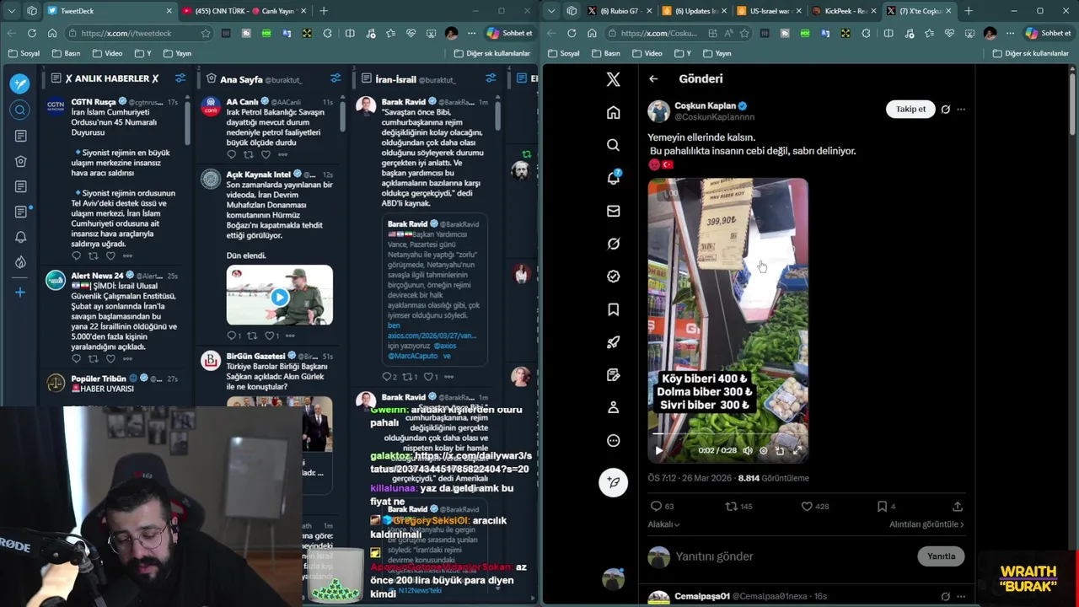This screenshot has width=1079, height=607.
Task: Add a column with TweetDeck plus icon
Action: [20, 292]
